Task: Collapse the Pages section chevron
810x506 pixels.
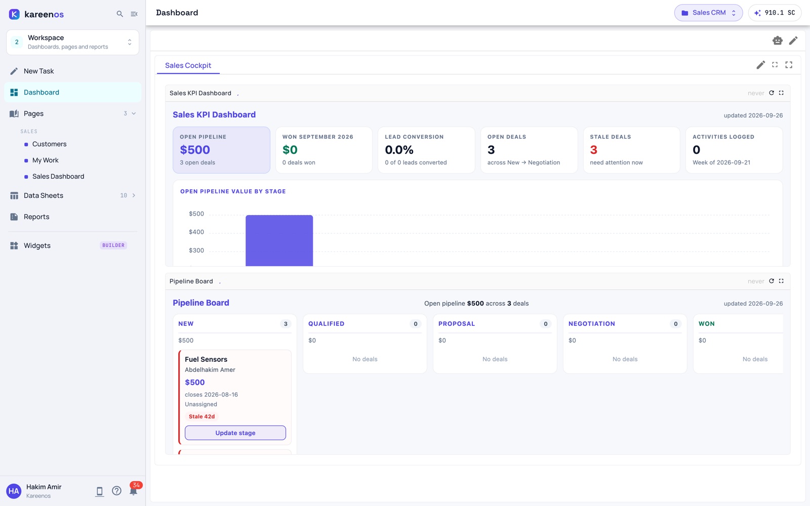Action: point(134,114)
